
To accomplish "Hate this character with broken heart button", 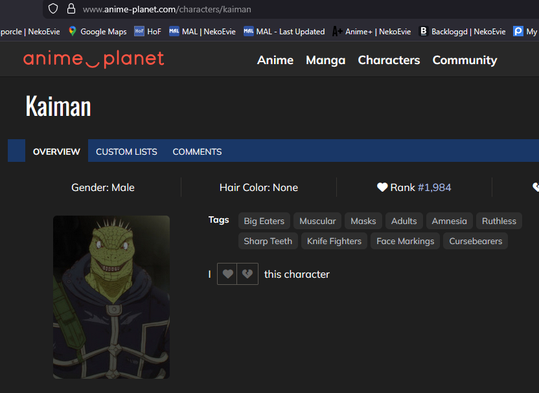I will coord(247,274).
